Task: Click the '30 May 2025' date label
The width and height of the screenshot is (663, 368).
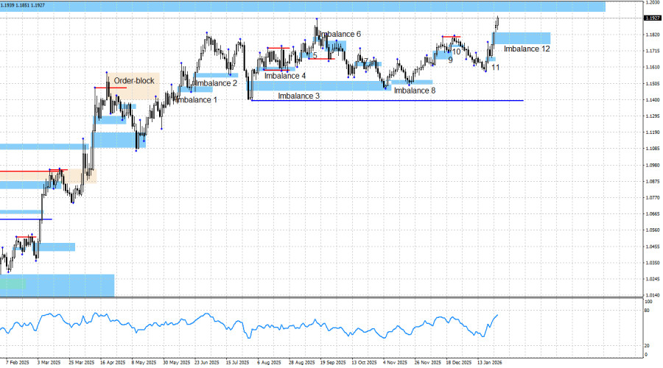Action: pyautogui.click(x=176, y=363)
